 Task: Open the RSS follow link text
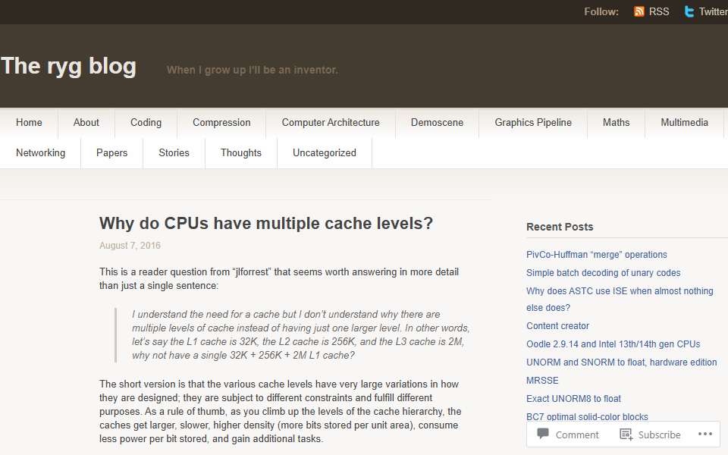[x=659, y=11]
